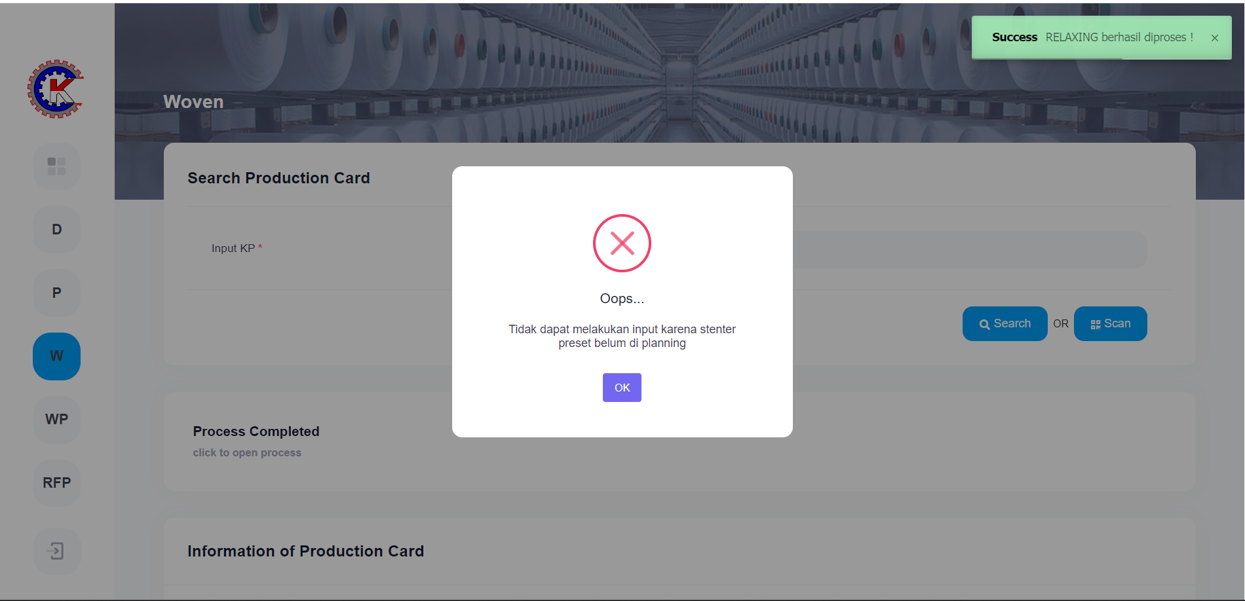Go to the P module in sidebar
This screenshot has height=601, width=1245.
(x=57, y=293)
